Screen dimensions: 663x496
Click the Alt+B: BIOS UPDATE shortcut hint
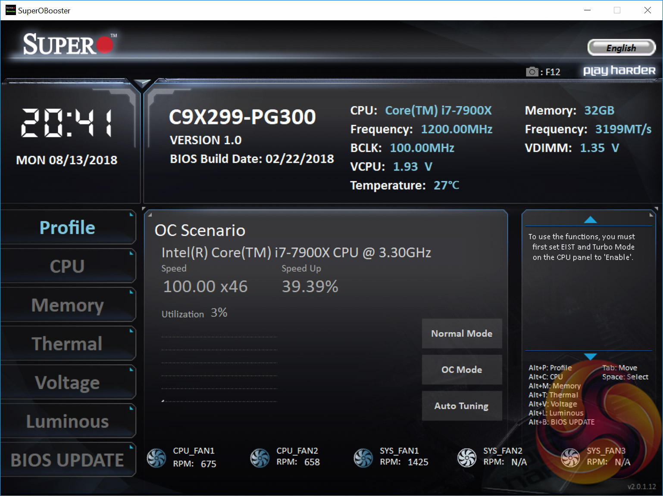pos(561,422)
